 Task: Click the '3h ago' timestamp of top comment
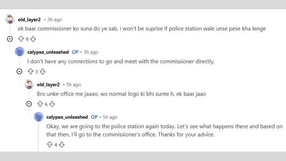pos(54,20)
